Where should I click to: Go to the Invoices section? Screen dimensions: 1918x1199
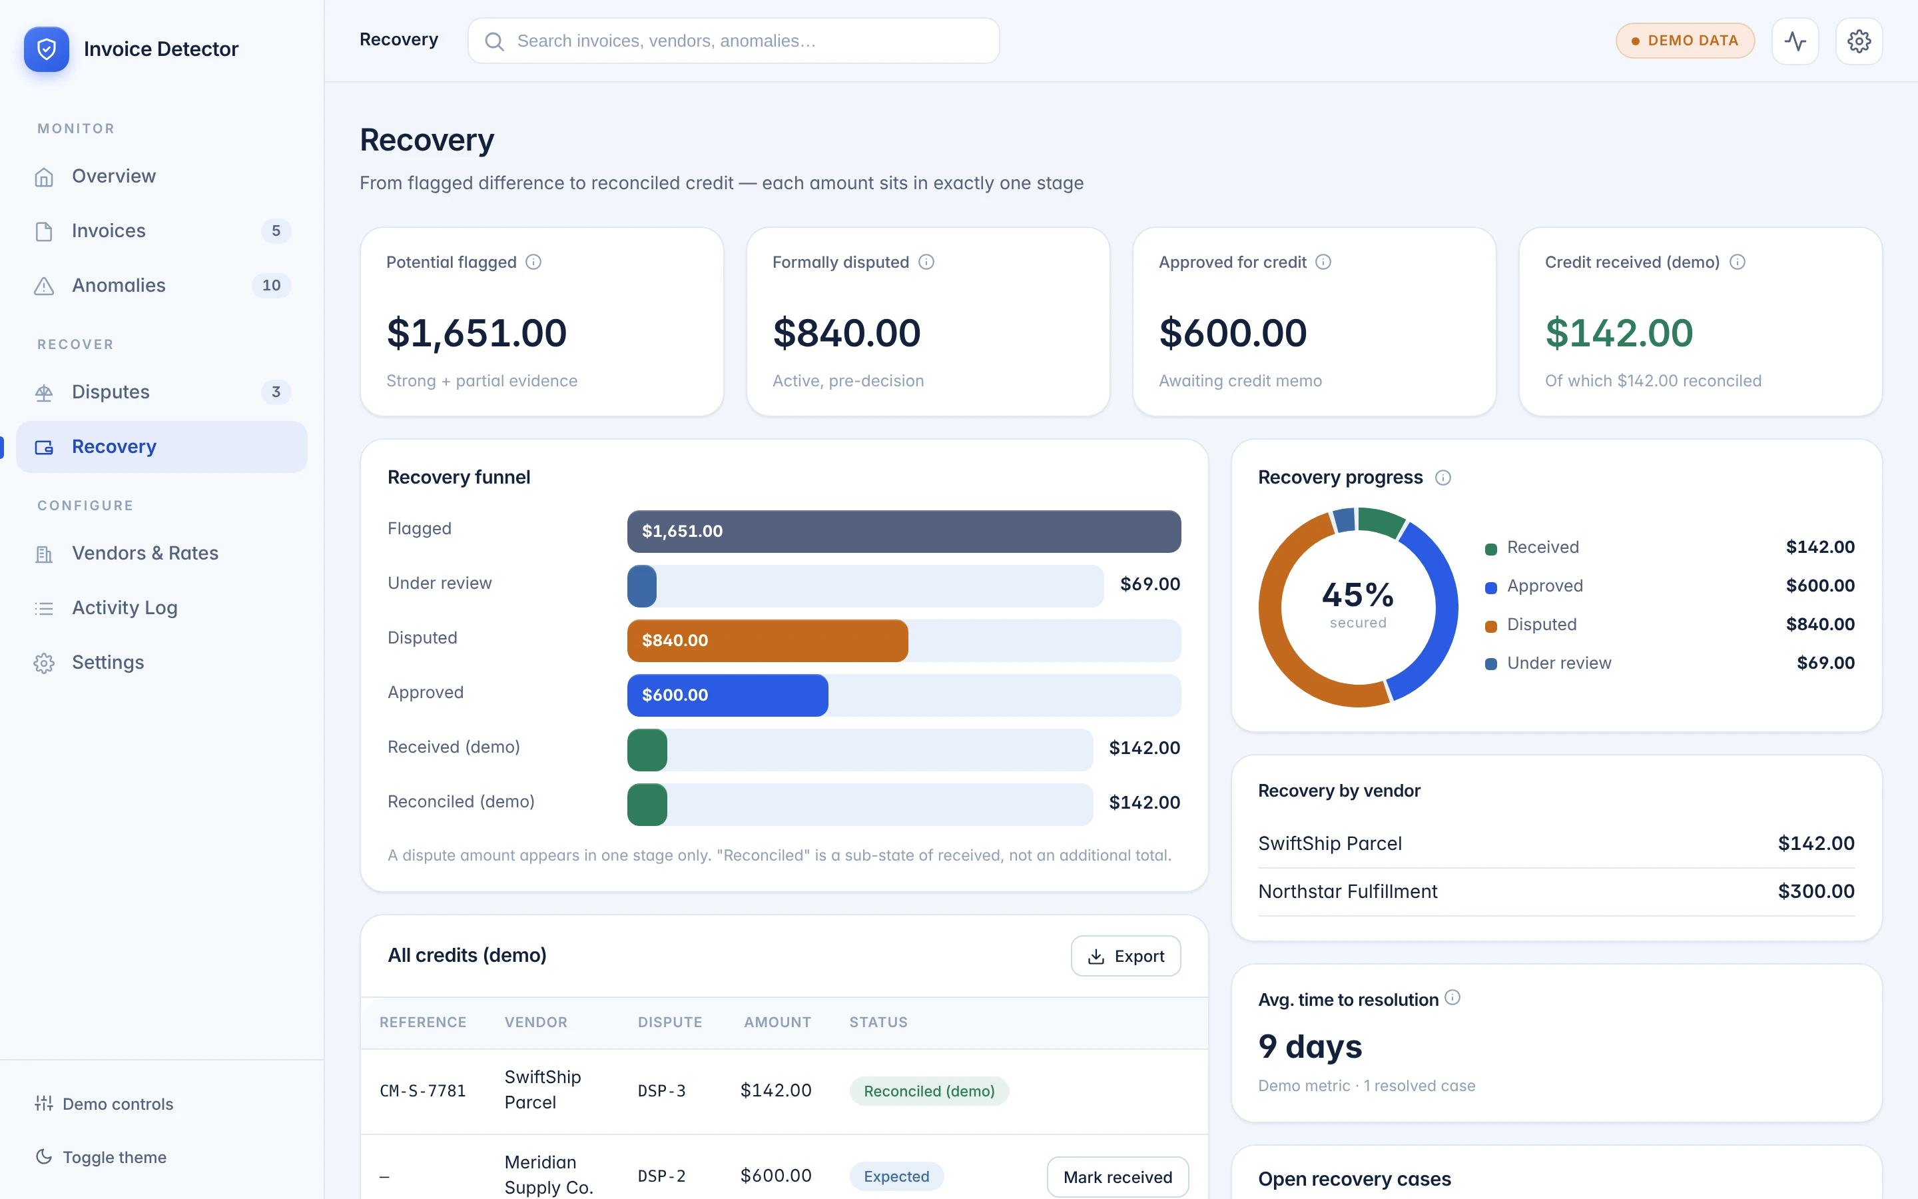coord(162,230)
